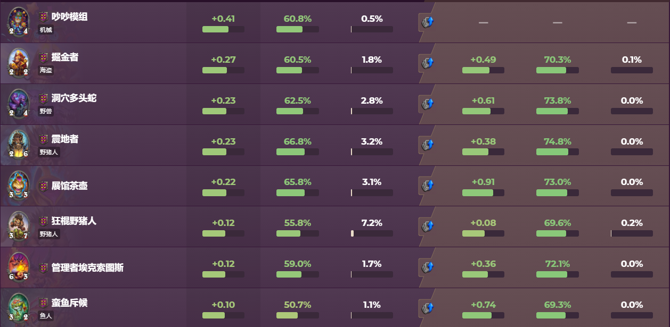Click the upgrade icon in 蛮鱼斥候 row
The image size is (670, 327).
[x=428, y=308]
